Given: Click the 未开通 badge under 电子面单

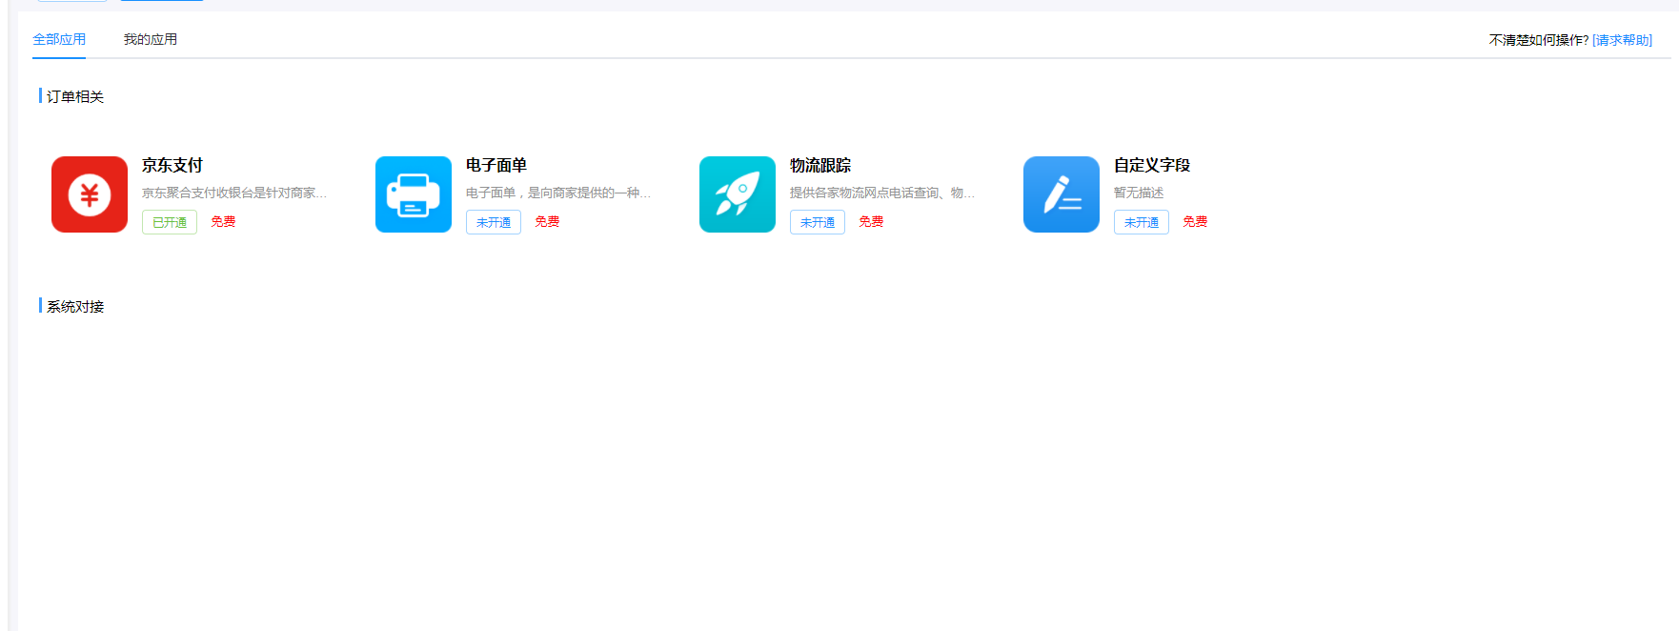Looking at the screenshot, I should pos(494,222).
